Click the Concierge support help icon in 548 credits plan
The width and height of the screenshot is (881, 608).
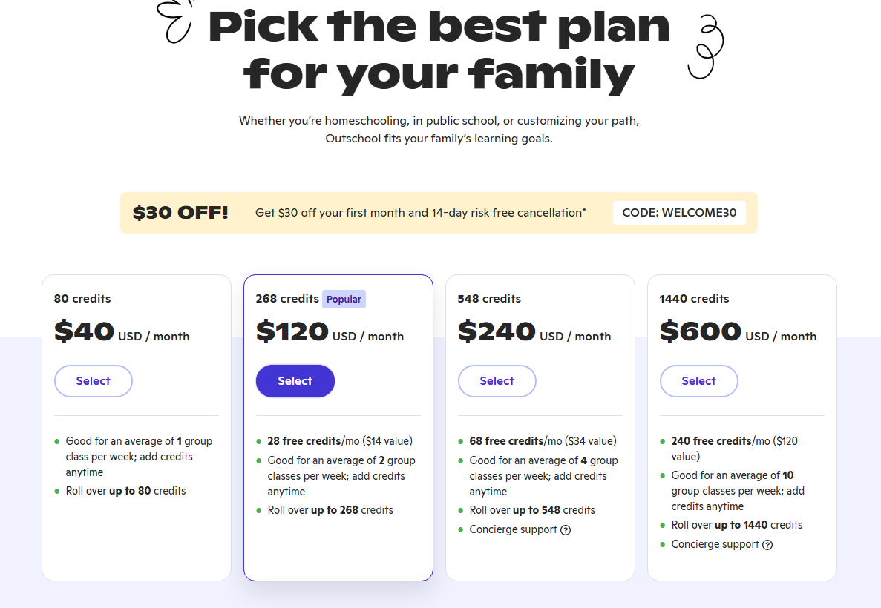[x=566, y=530]
